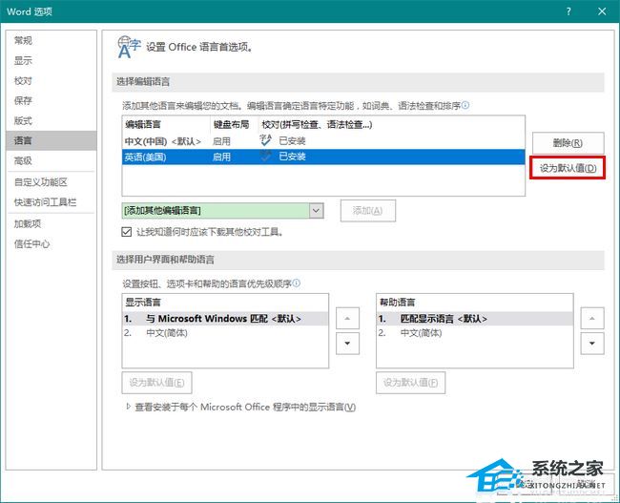
Task: Click 已安装 status in 中文(中国) row
Action: [292, 141]
